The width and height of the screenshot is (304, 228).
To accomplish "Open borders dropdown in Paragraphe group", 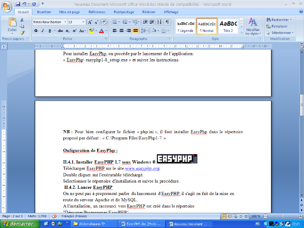I will click(168, 31).
